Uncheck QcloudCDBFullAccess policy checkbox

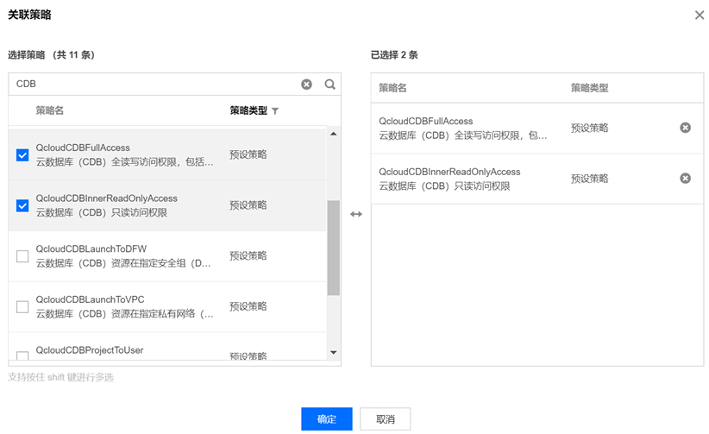[x=22, y=155]
